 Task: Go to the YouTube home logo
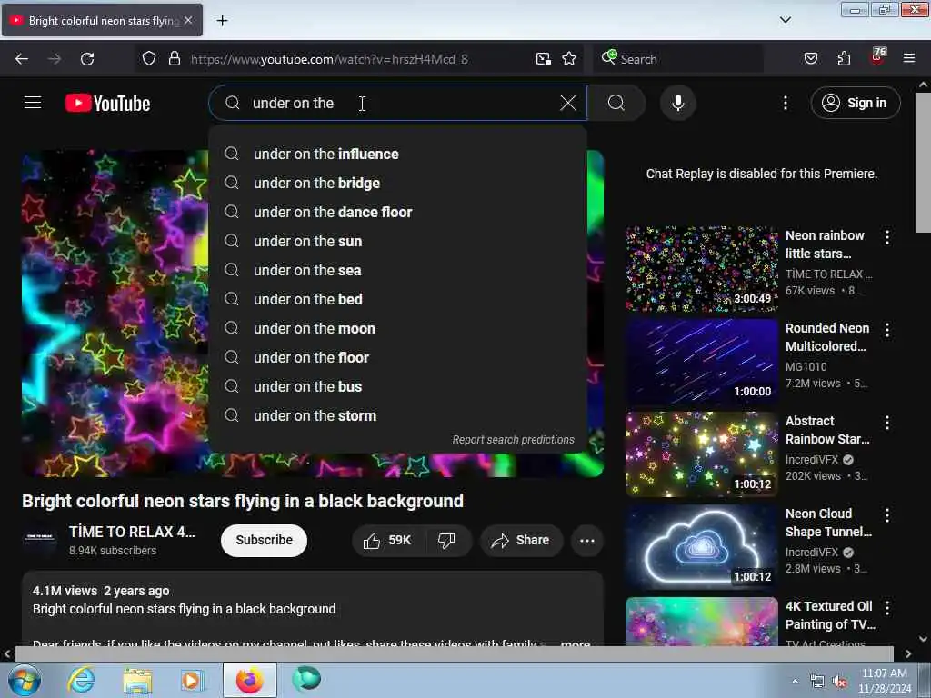pyautogui.click(x=107, y=104)
